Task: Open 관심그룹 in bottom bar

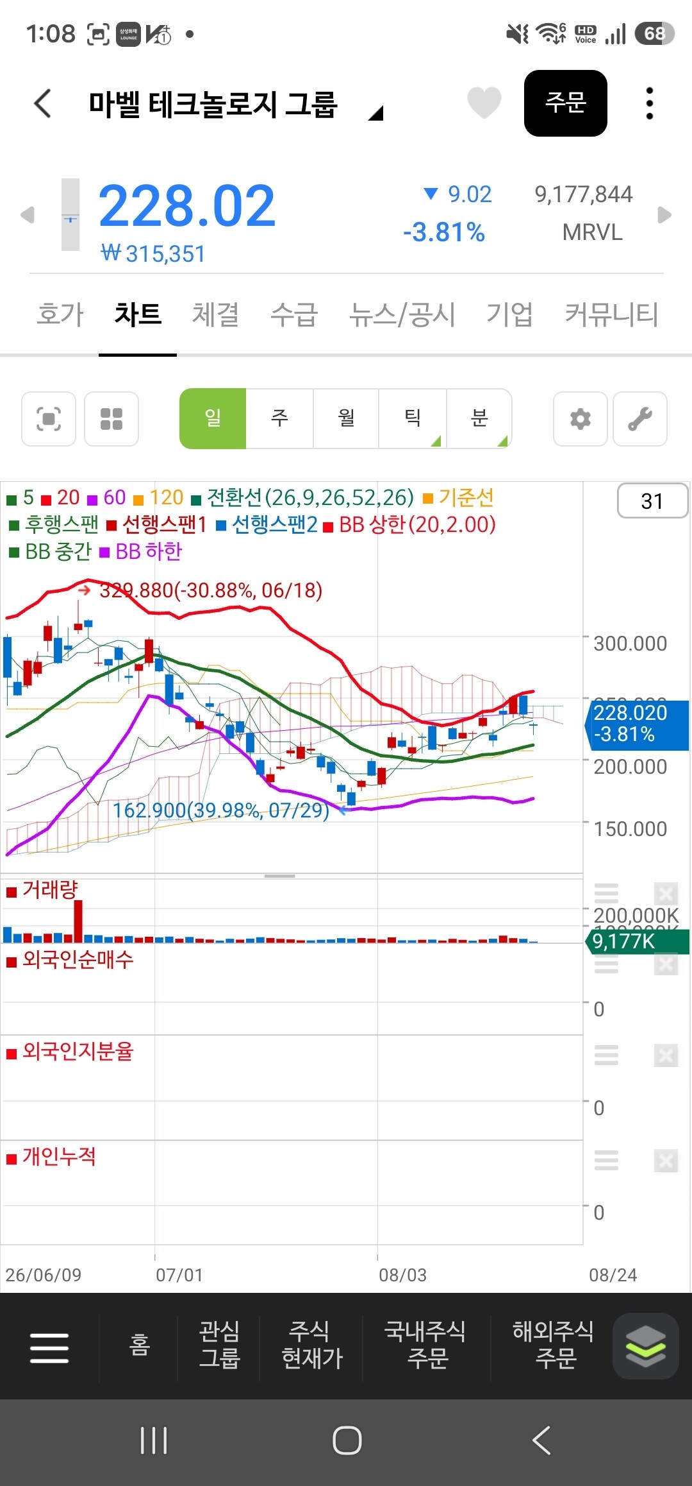Action: [x=219, y=1345]
